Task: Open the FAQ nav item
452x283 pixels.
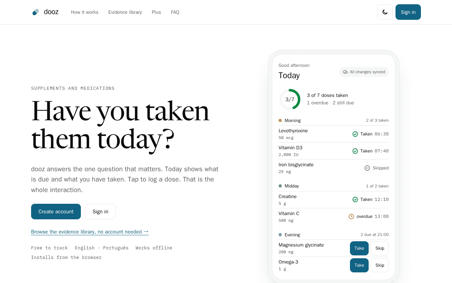Action: coord(175,12)
